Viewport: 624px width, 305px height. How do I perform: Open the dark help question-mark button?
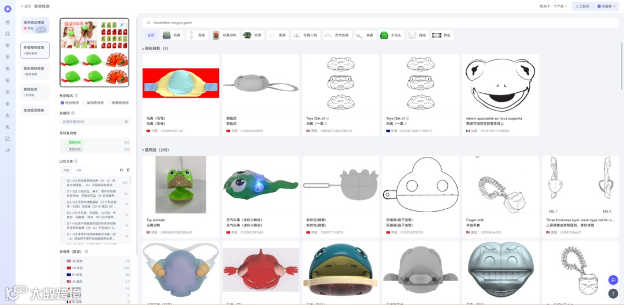613,293
